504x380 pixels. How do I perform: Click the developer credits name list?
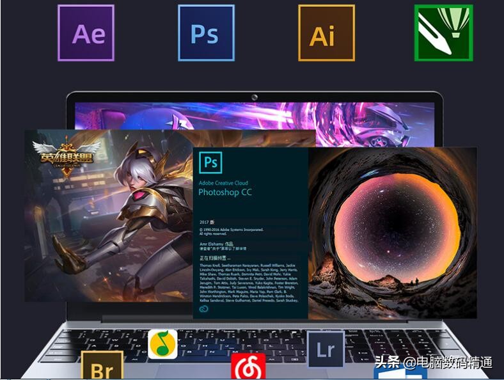[x=249, y=283]
